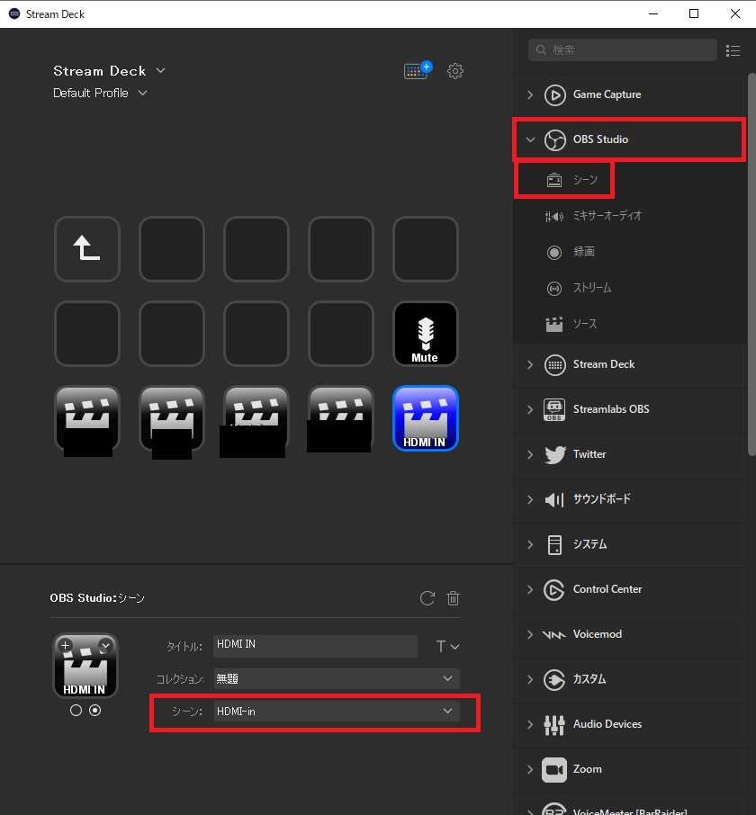The image size is (756, 815).
Task: Click the Twitter bird icon
Action: tap(554, 455)
